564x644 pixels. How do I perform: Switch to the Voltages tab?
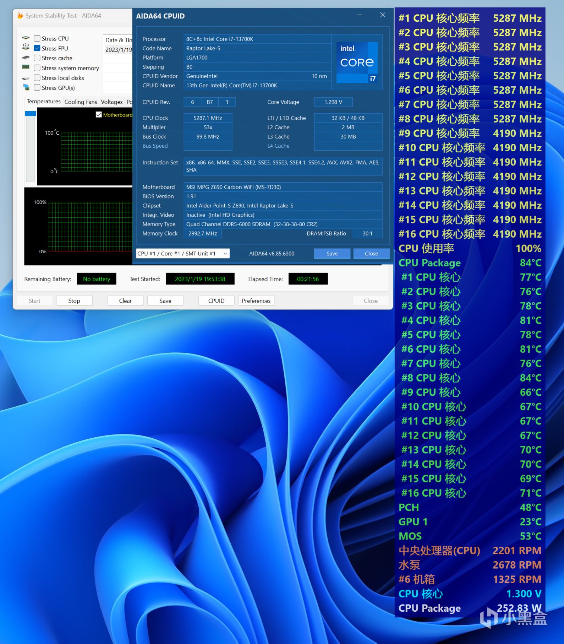tap(112, 102)
